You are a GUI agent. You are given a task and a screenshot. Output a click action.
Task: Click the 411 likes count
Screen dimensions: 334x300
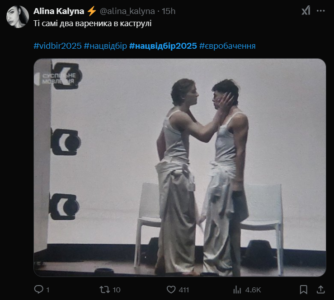(184, 290)
